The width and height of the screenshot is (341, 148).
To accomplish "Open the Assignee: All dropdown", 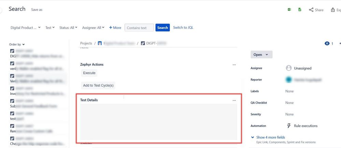I will [x=93, y=28].
